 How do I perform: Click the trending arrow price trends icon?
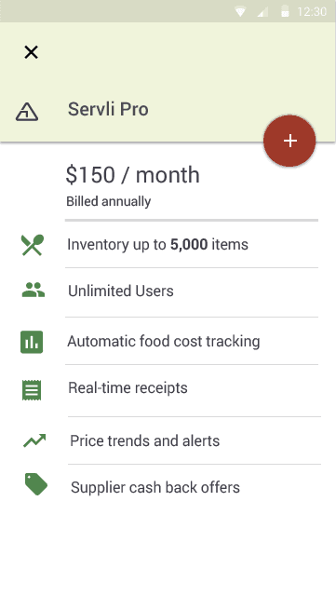(34, 440)
